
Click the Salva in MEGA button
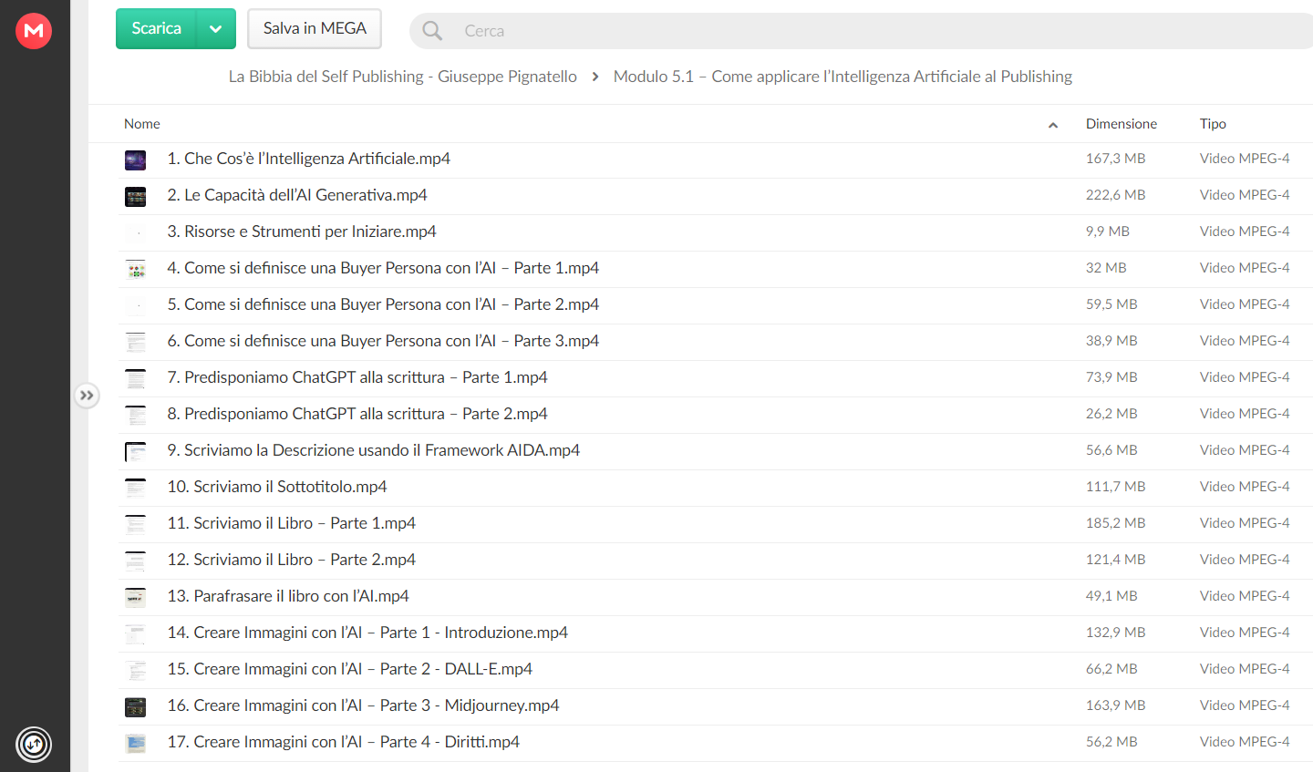pyautogui.click(x=315, y=29)
